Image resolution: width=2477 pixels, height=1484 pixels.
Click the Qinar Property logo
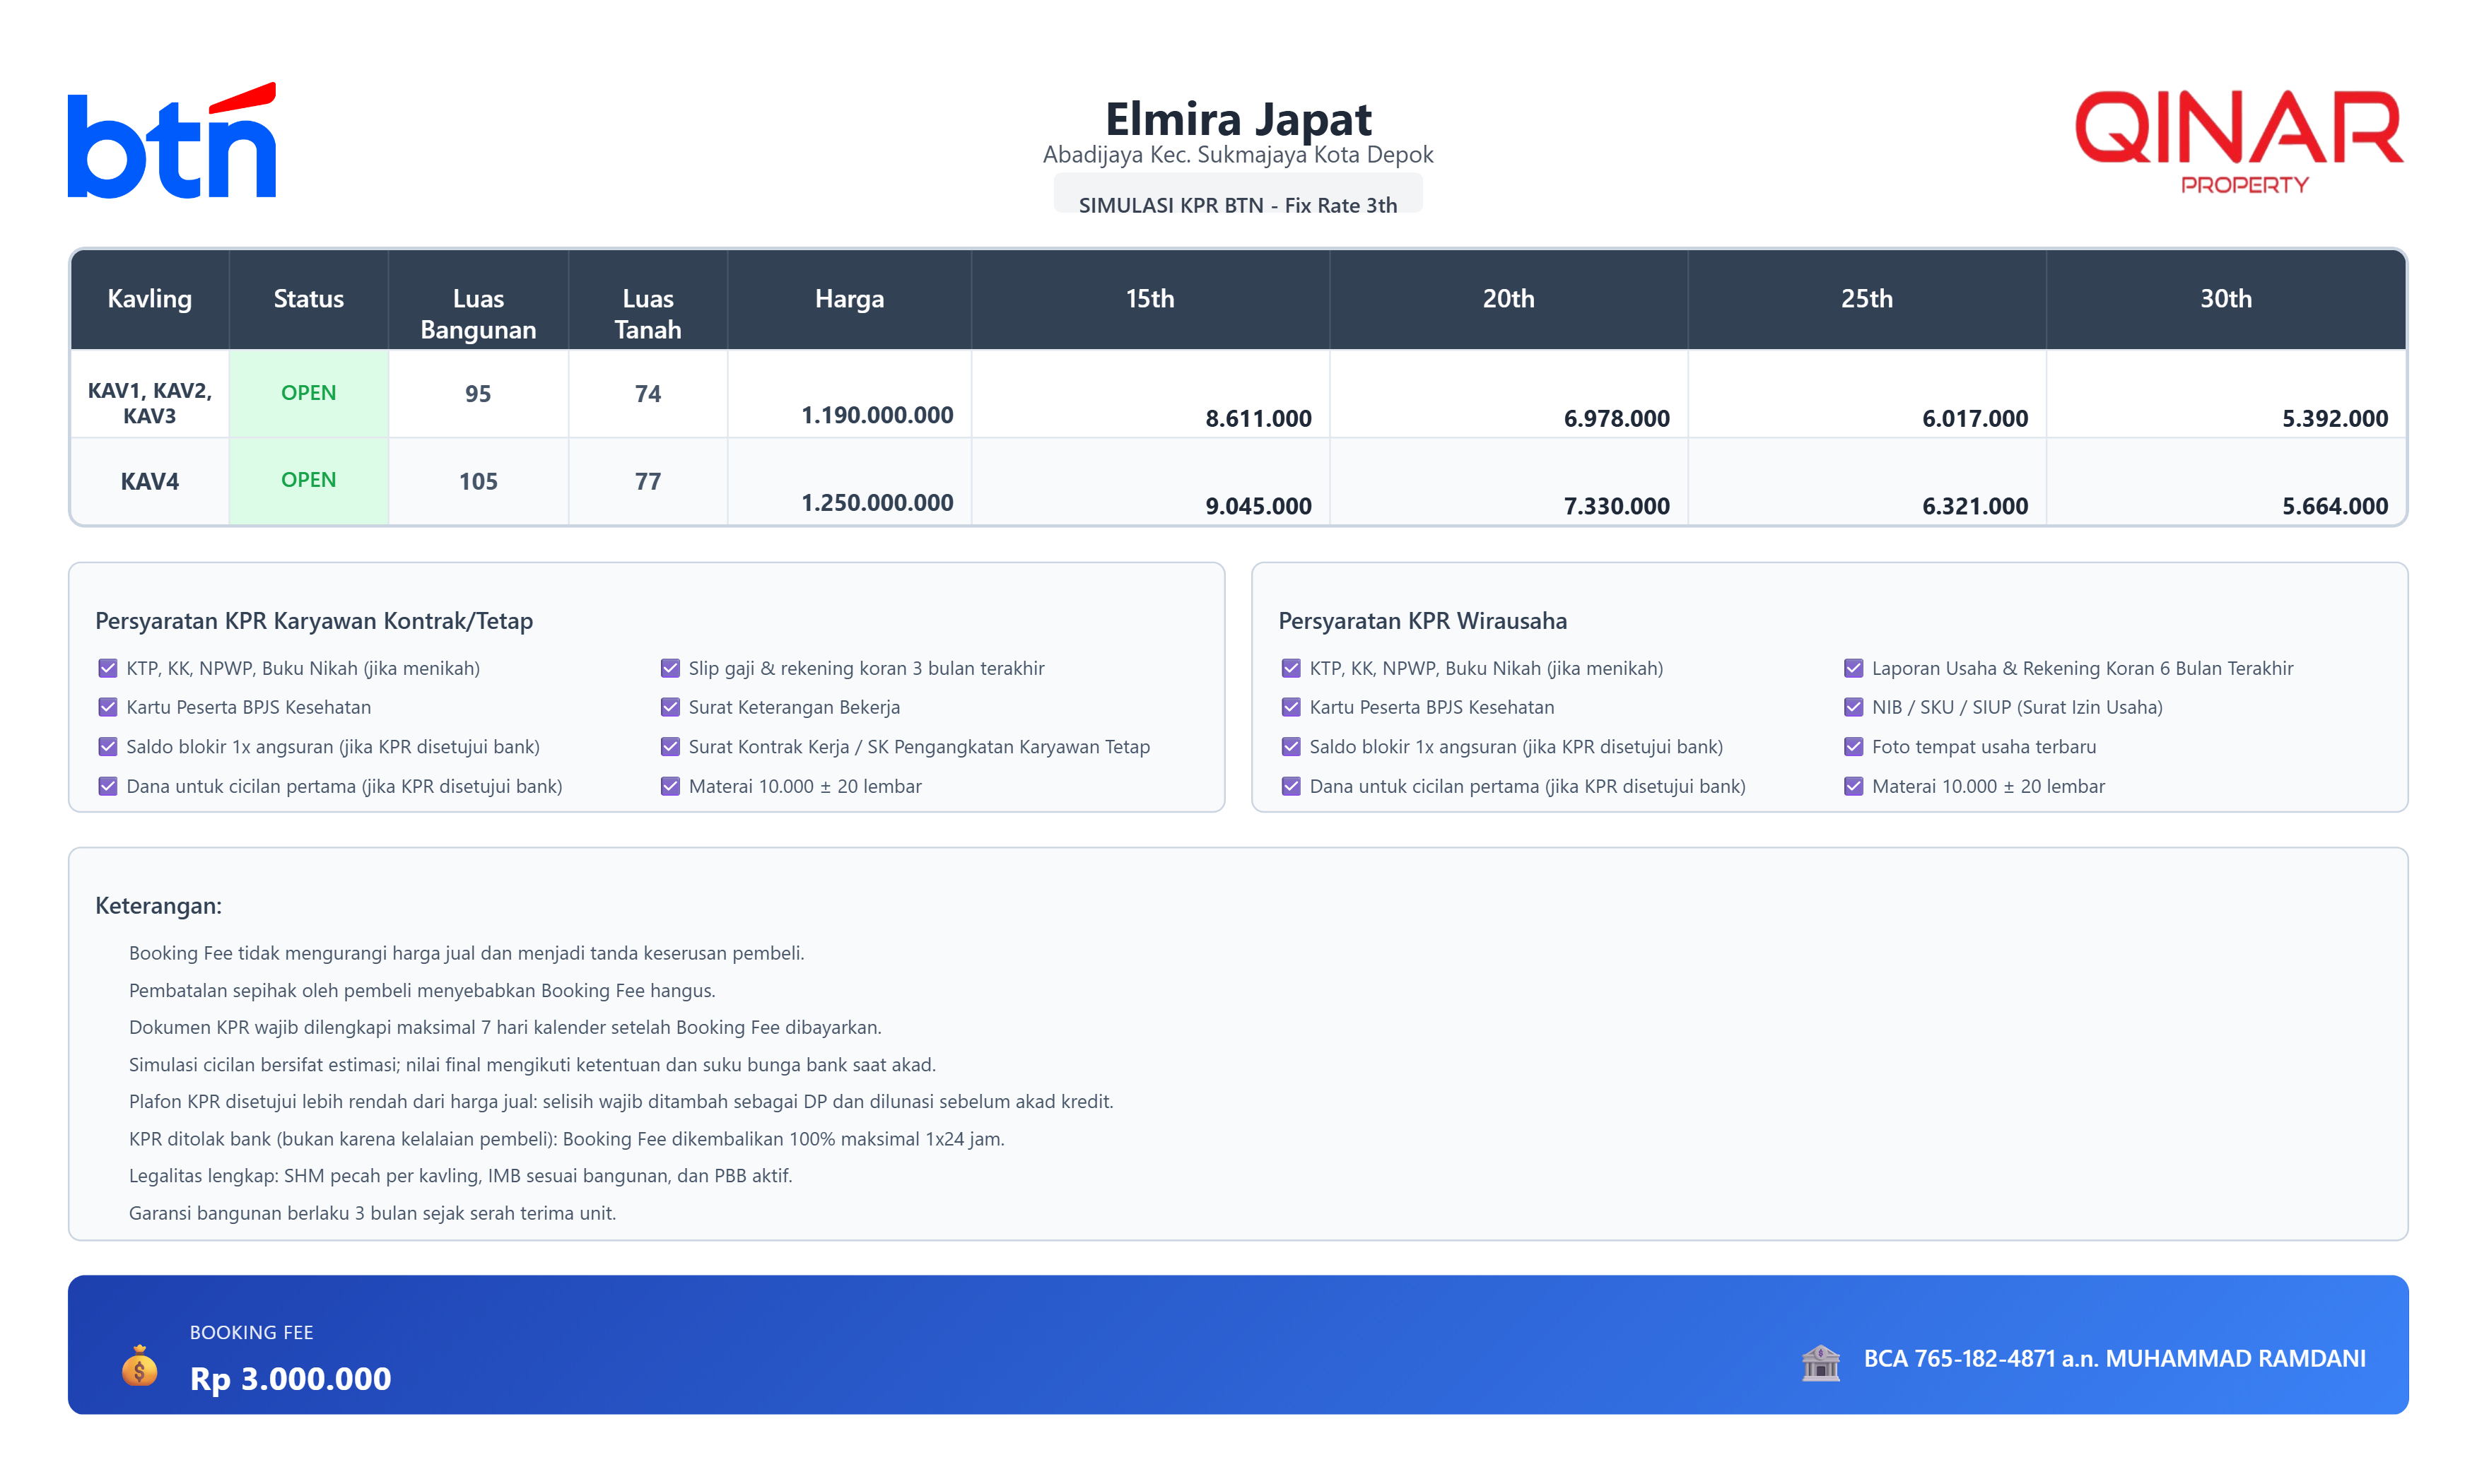(x=2239, y=142)
